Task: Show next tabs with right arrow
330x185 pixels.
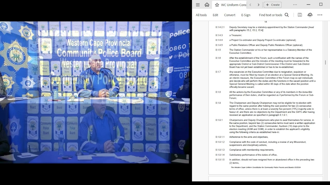Action: (x=258, y=5)
